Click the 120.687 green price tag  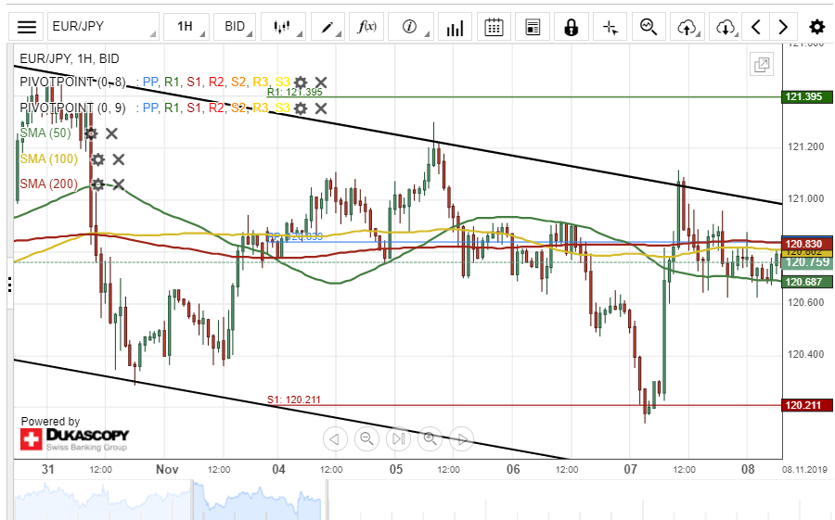[807, 282]
